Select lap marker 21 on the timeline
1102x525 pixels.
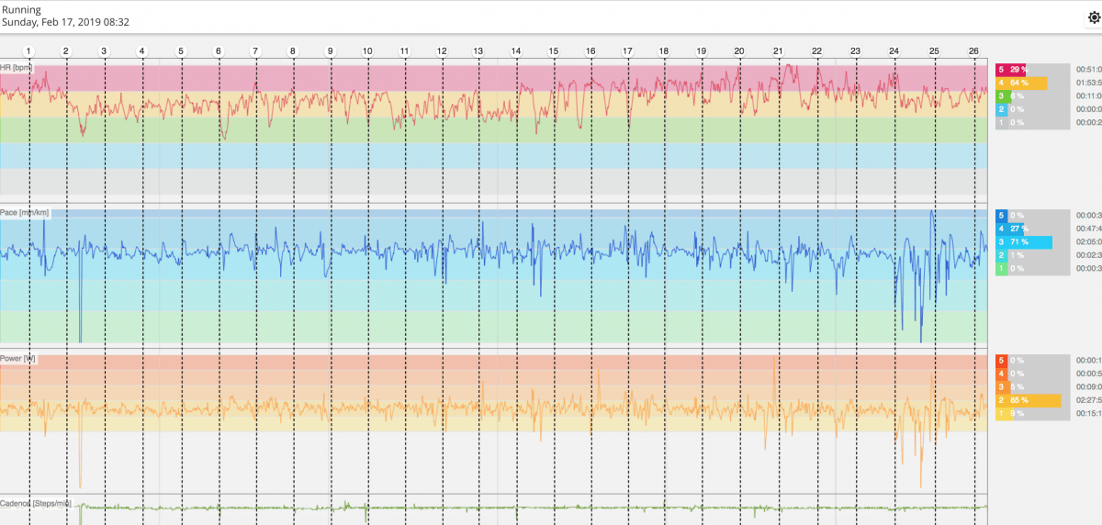(778, 51)
